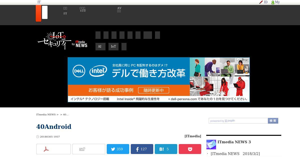Open the AV menu item in header

[119, 9]
